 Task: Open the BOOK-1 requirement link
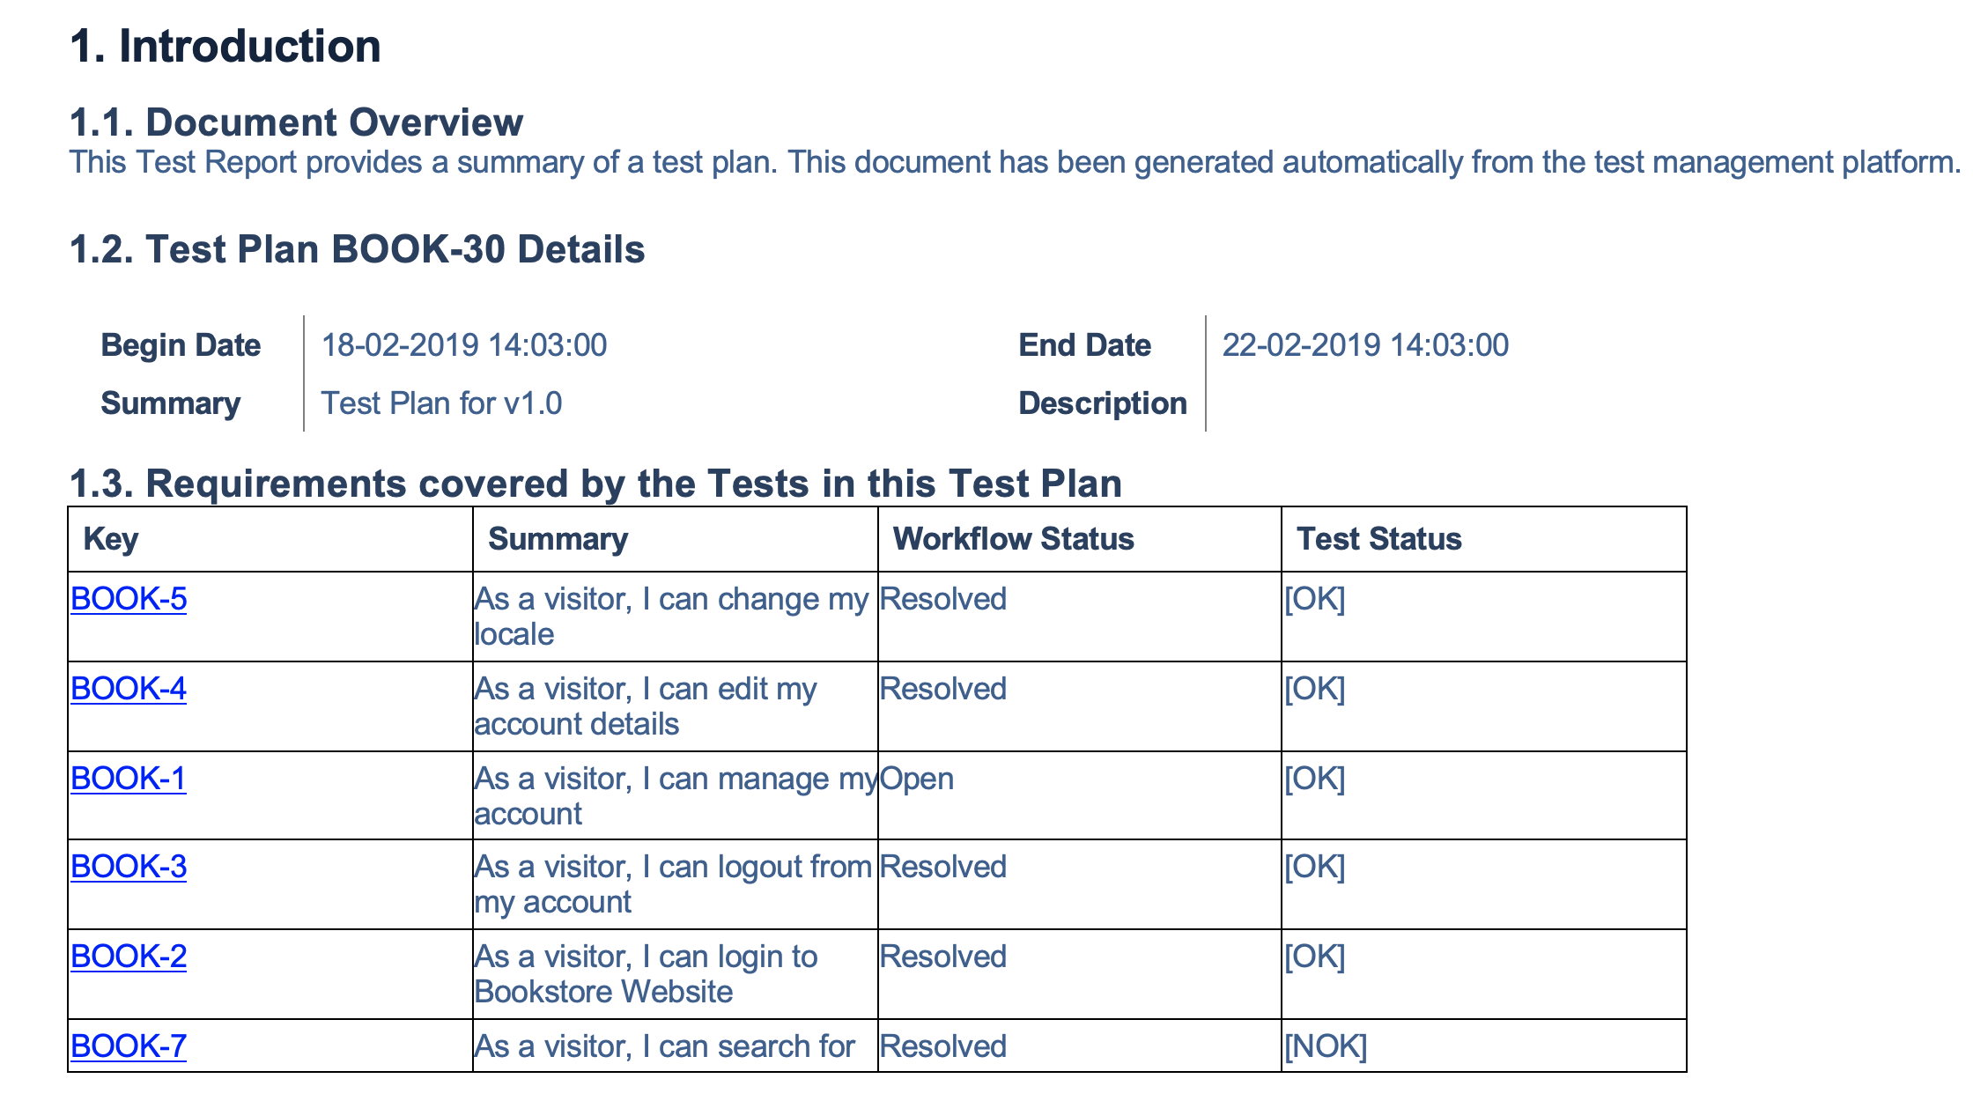[x=129, y=779]
